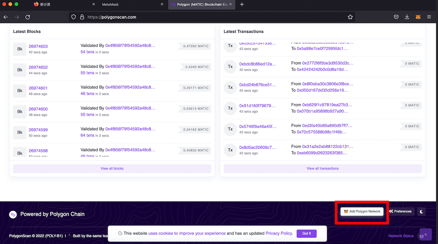Open block 26974600
Viewport: 438px width, 244px height.
coord(38,109)
